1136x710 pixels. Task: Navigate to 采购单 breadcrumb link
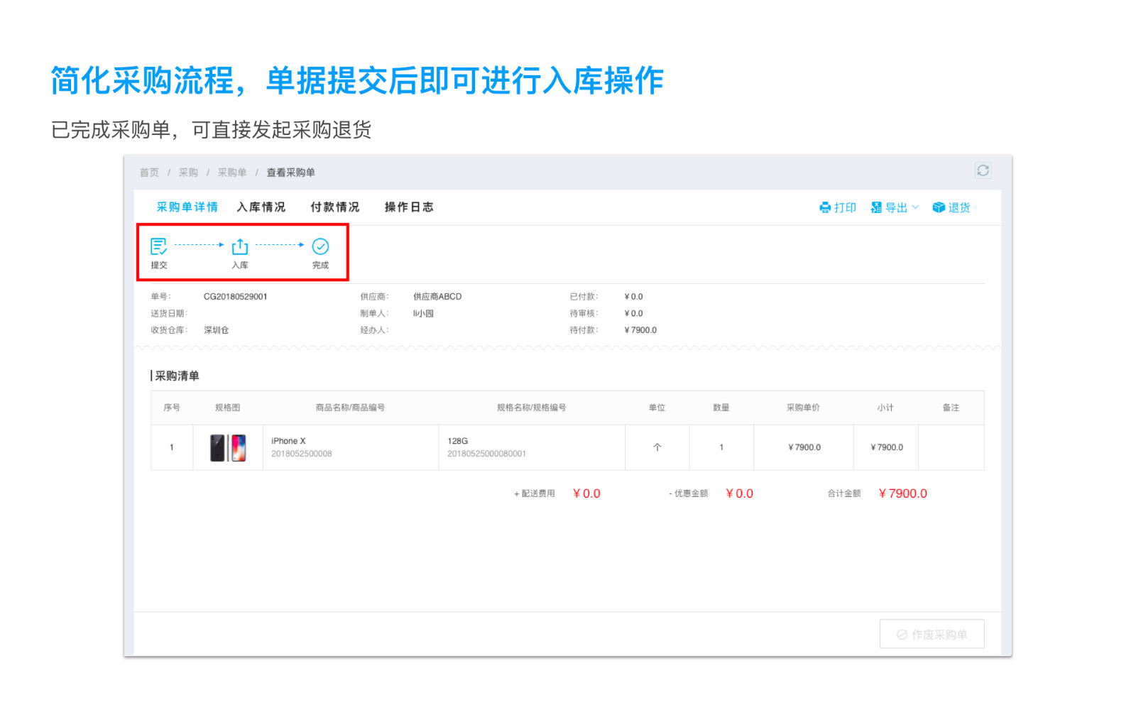tap(232, 173)
